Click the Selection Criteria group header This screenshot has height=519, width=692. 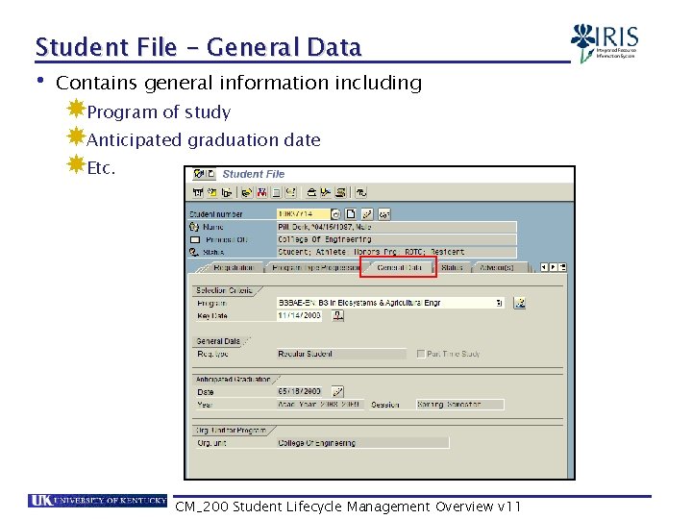pos(224,290)
